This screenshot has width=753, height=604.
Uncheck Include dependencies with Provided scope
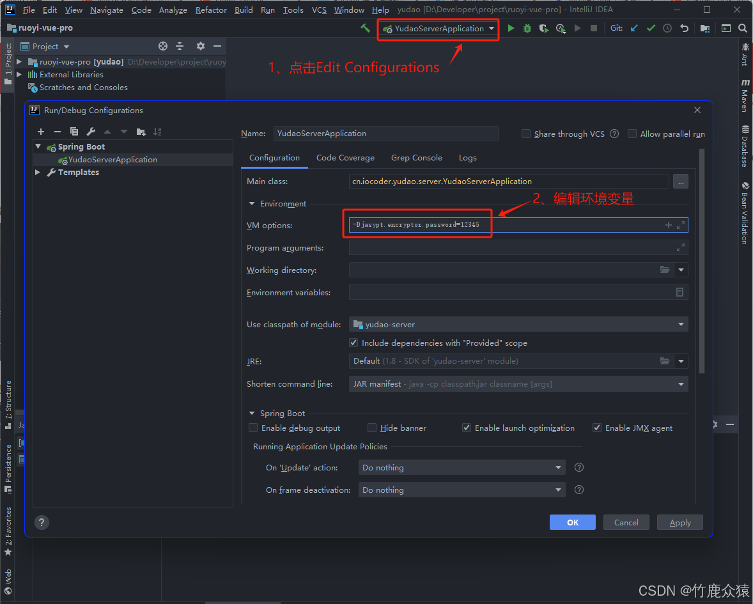coord(353,343)
